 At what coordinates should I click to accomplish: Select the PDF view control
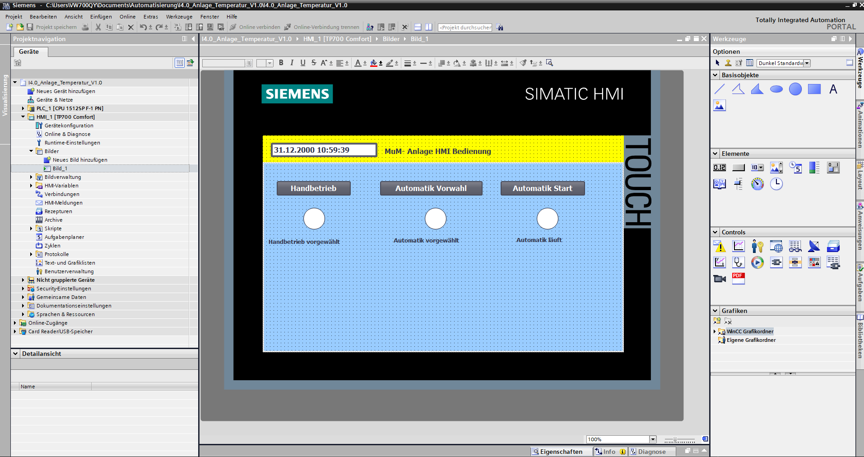(738, 278)
